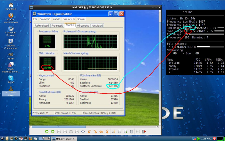Save the image with first floppy icon

tap(119, 131)
